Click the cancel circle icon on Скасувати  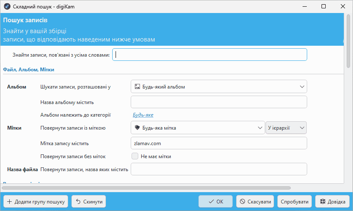tap(242, 201)
